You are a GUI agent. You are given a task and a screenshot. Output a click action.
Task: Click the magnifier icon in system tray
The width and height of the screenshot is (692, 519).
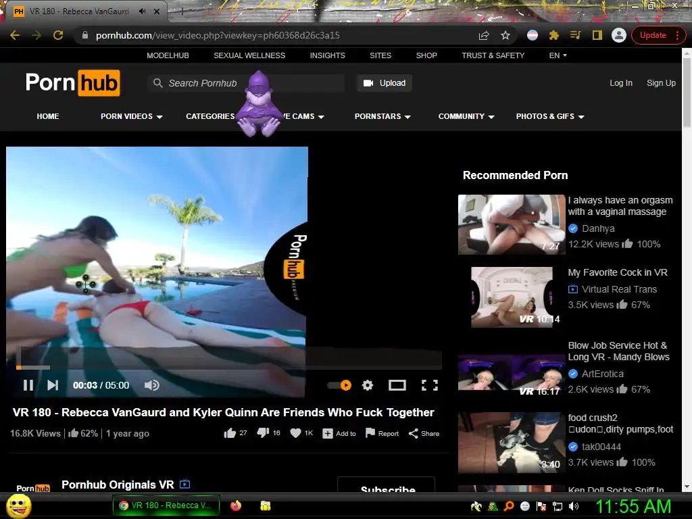click(509, 506)
